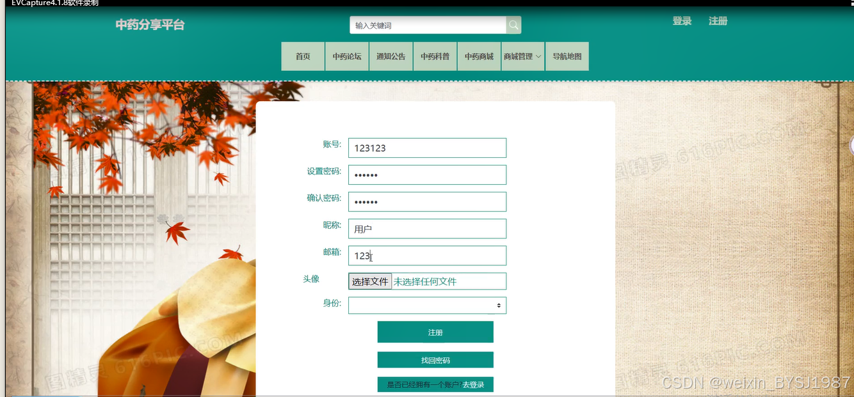Click the search magnifier icon

(x=513, y=26)
